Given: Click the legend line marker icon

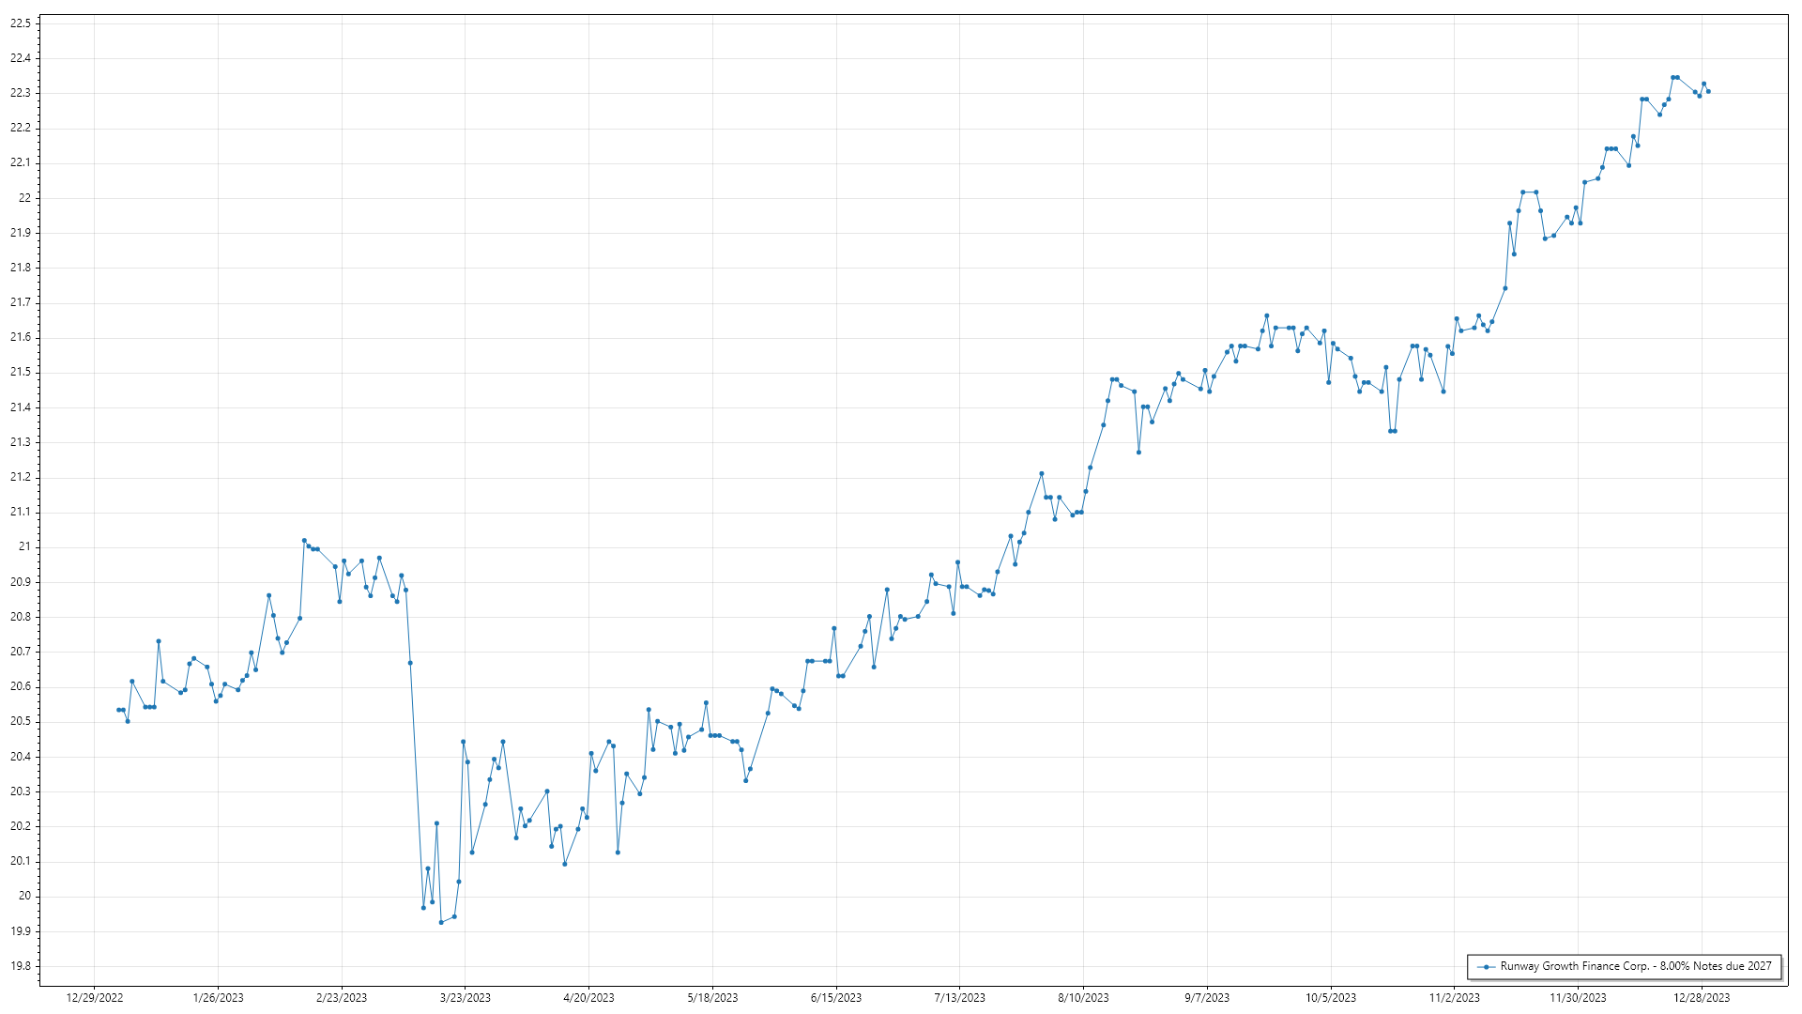Looking at the screenshot, I should (x=1486, y=966).
